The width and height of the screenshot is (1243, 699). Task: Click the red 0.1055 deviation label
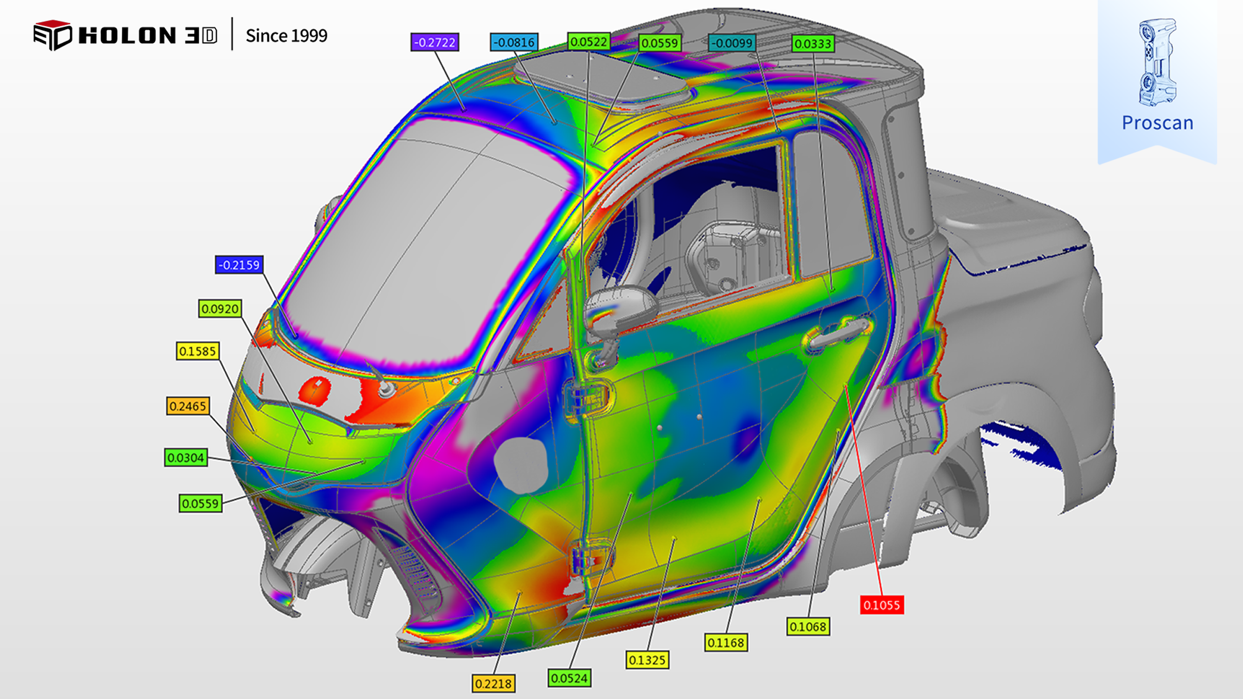click(x=881, y=605)
